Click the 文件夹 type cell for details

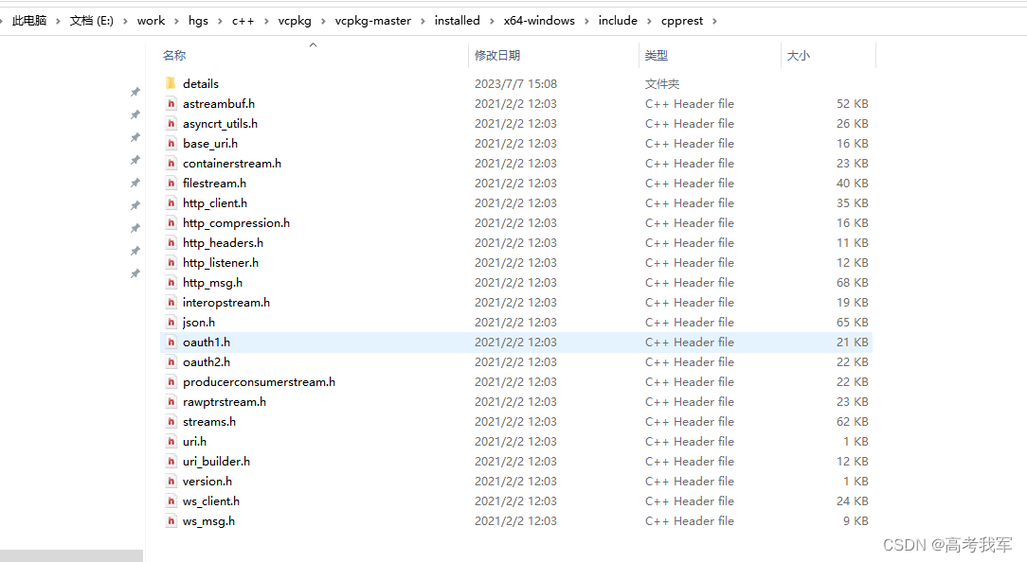point(662,84)
